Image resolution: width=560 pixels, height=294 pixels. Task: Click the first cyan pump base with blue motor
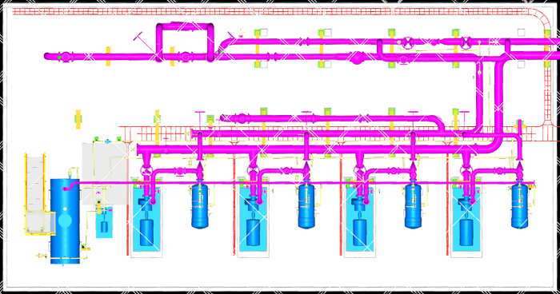tap(146, 218)
